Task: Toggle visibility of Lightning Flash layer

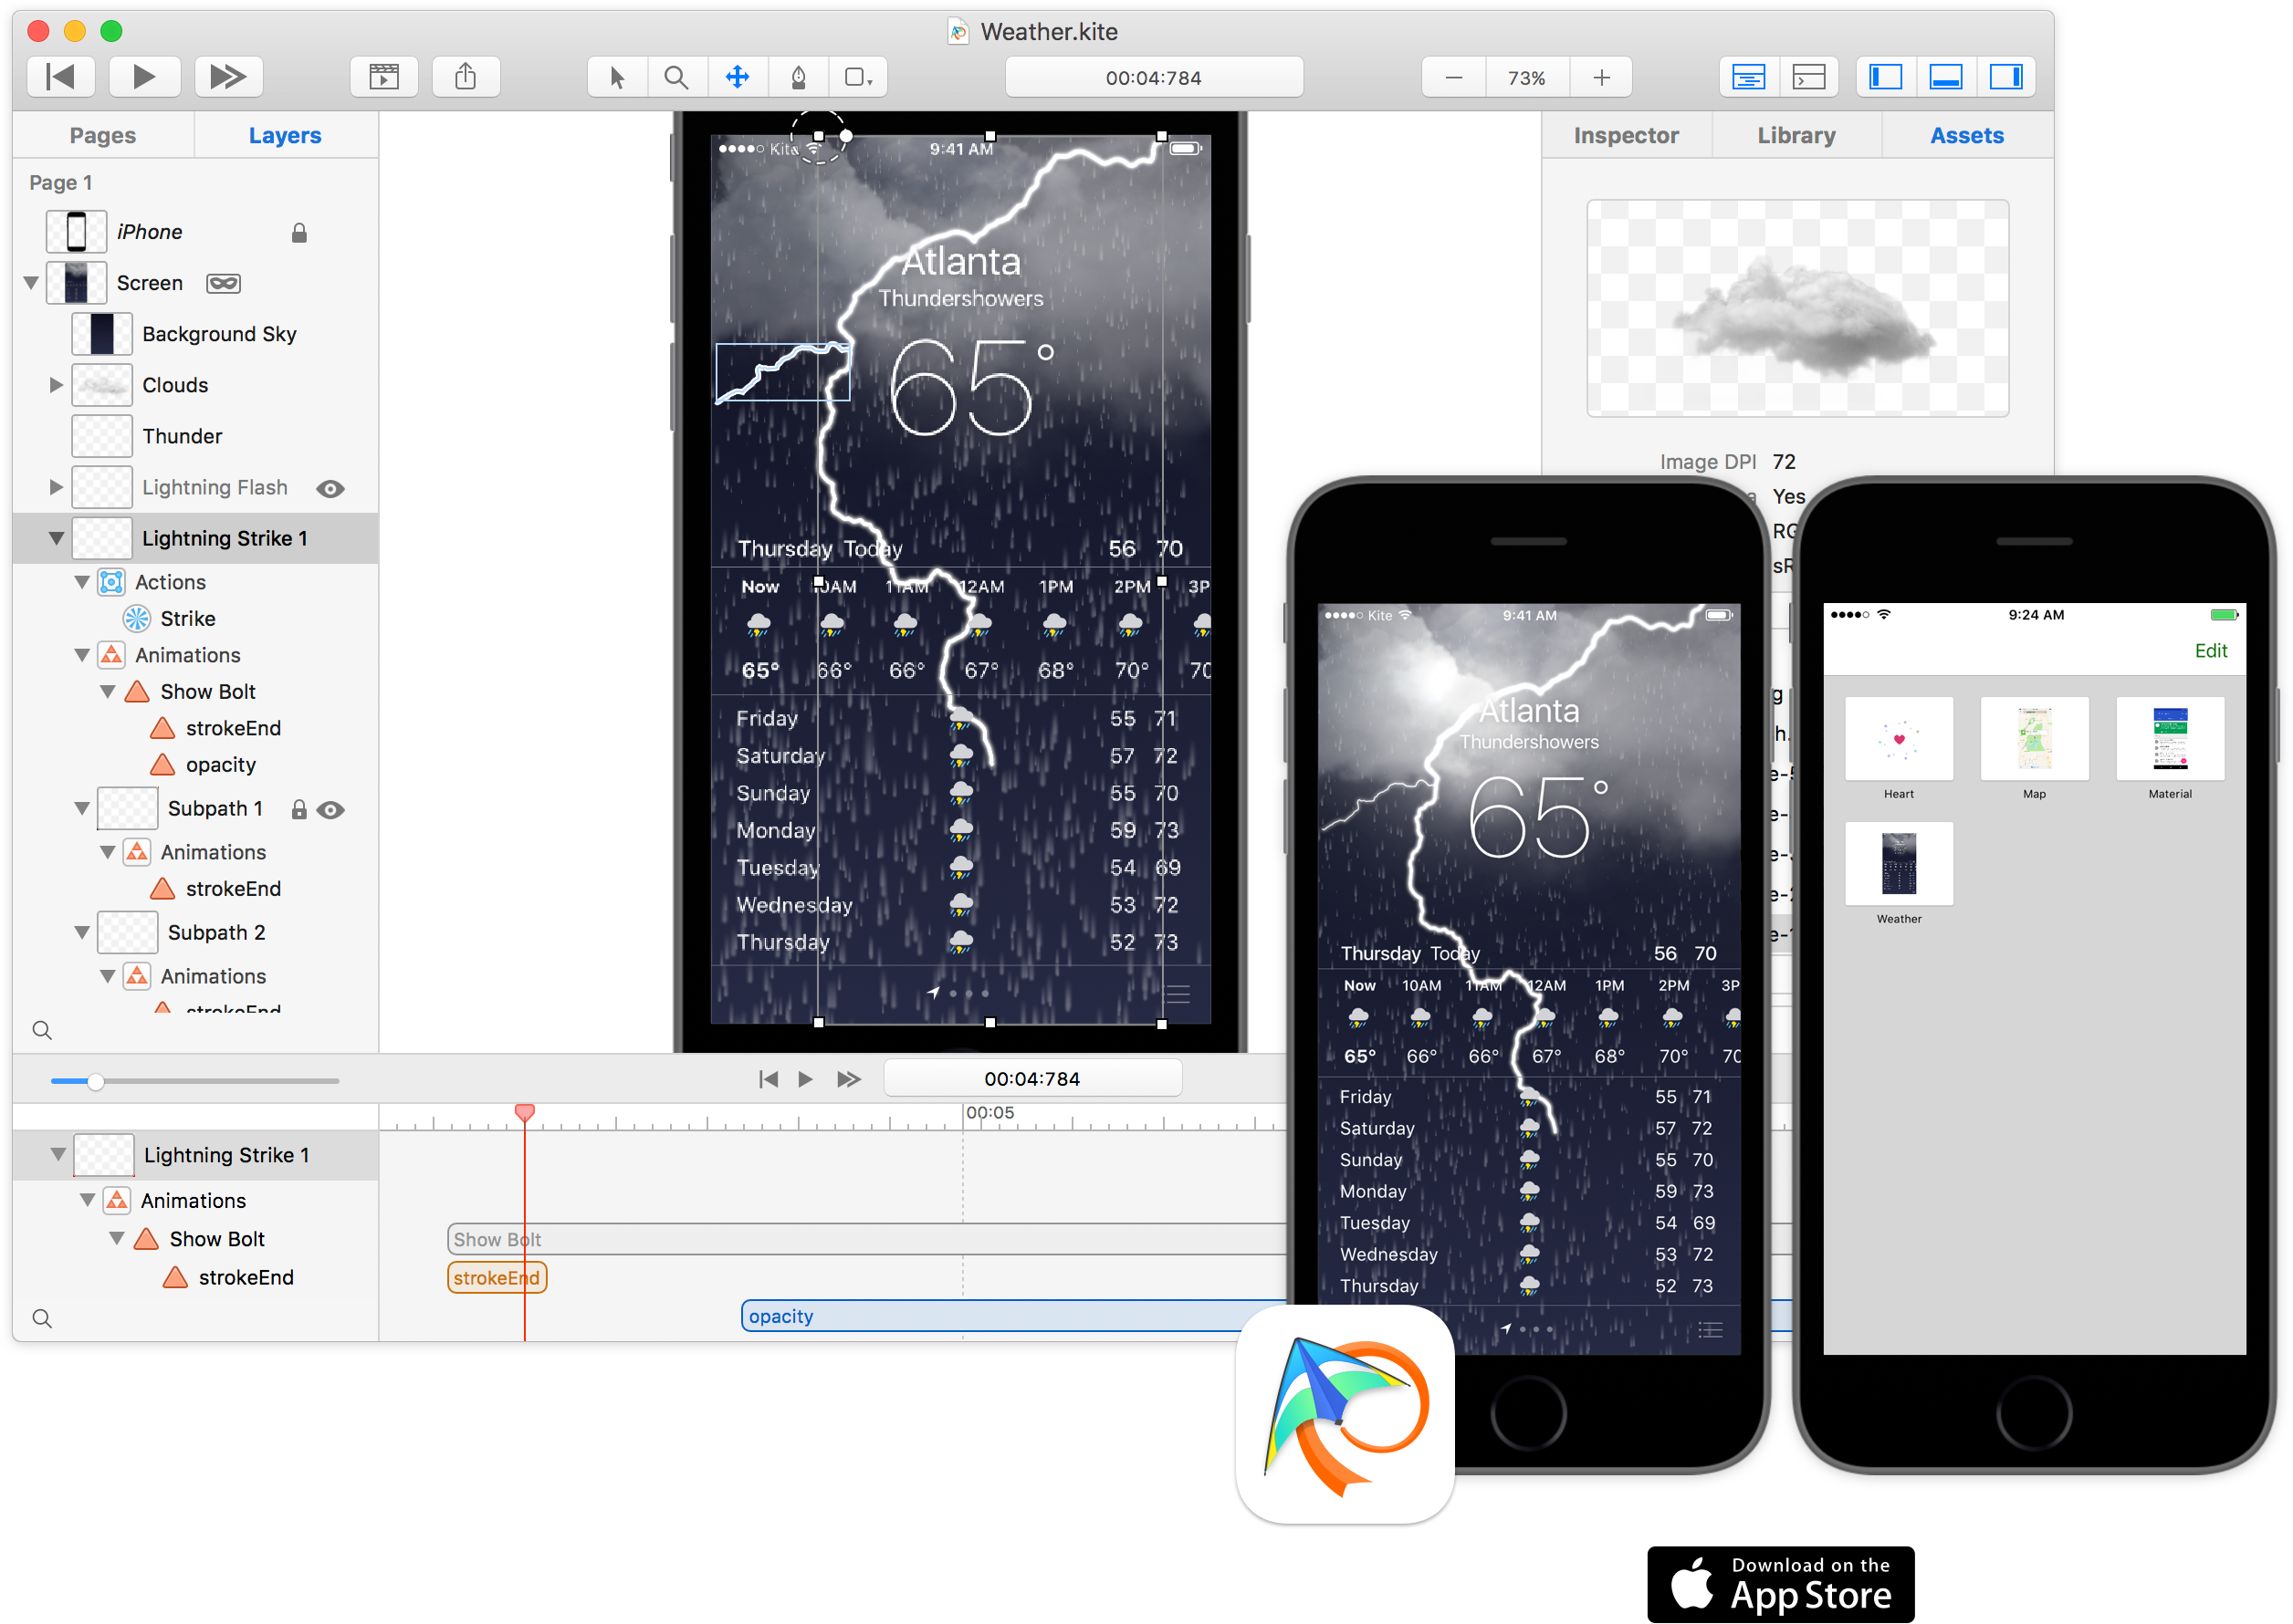Action: click(x=330, y=488)
